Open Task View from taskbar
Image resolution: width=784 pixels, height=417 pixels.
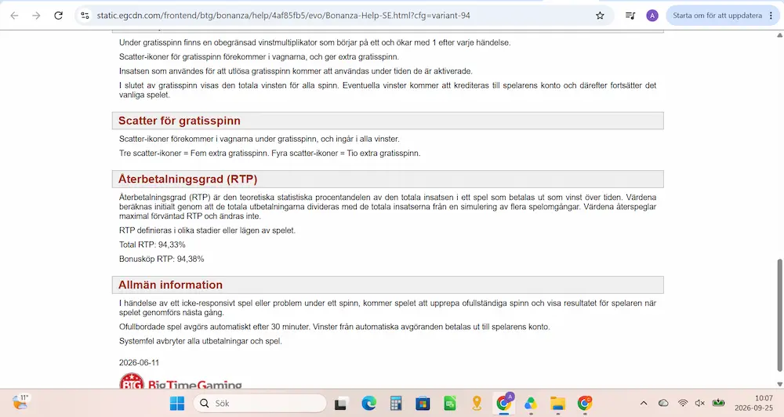[341, 403]
